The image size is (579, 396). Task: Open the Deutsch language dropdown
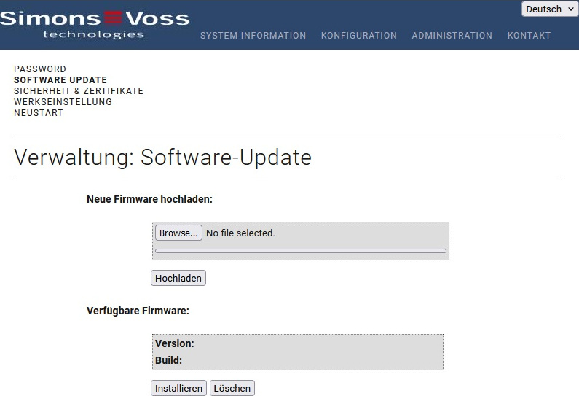(549, 9)
